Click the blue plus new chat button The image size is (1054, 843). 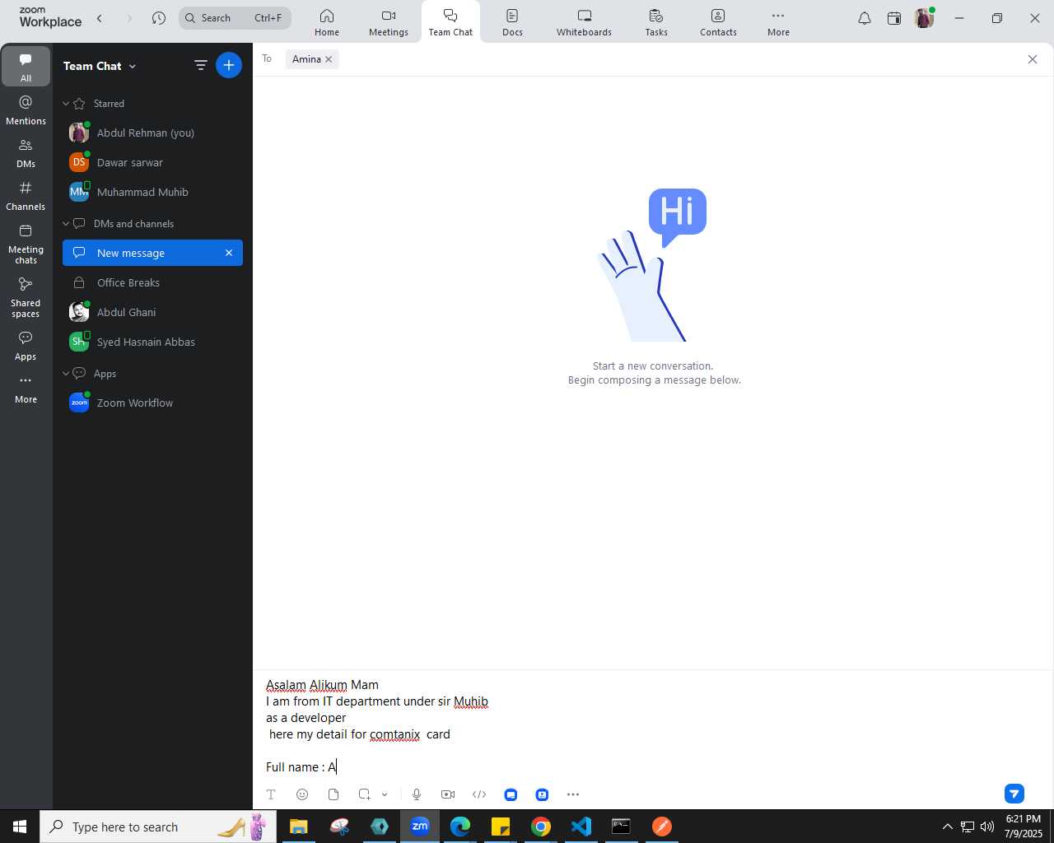tap(229, 65)
